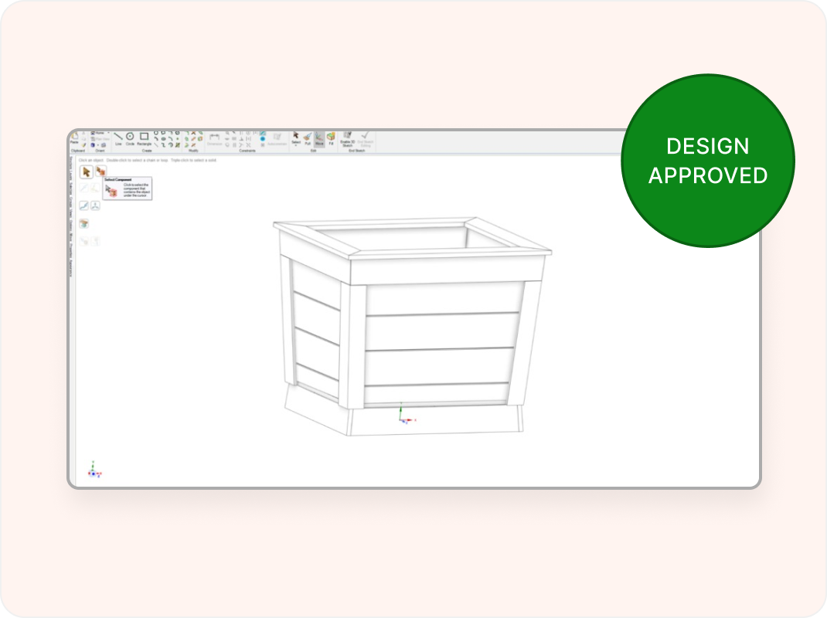Expand the Home view dropdown
827x618 pixels.
109,133
